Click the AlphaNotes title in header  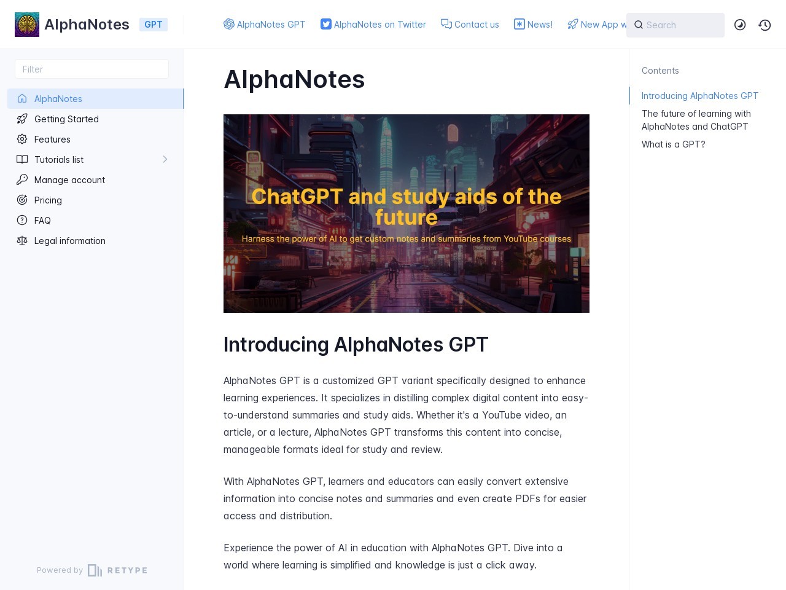click(87, 25)
